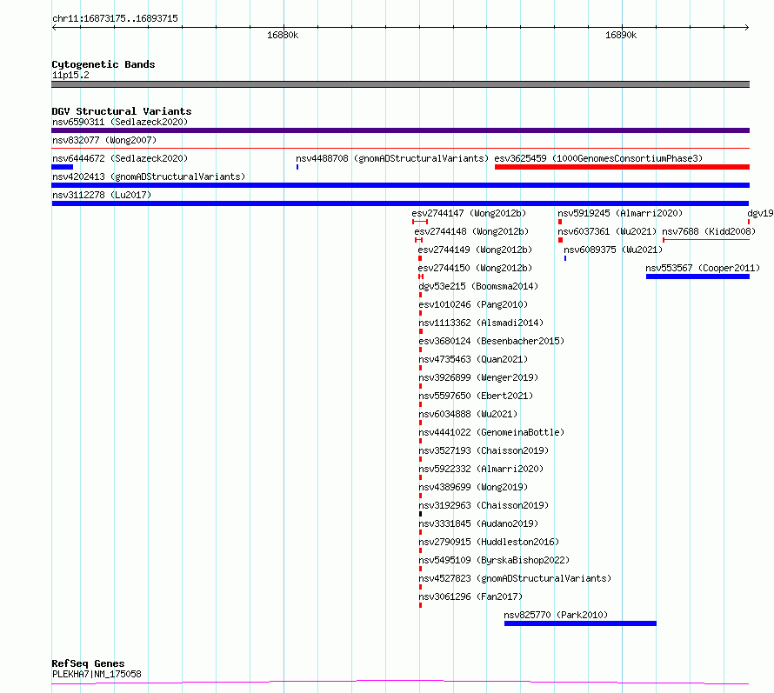This screenshot has width=774, height=693.
Task: Open nsv7688 (Kidd2008) variant
Action: 709,231
